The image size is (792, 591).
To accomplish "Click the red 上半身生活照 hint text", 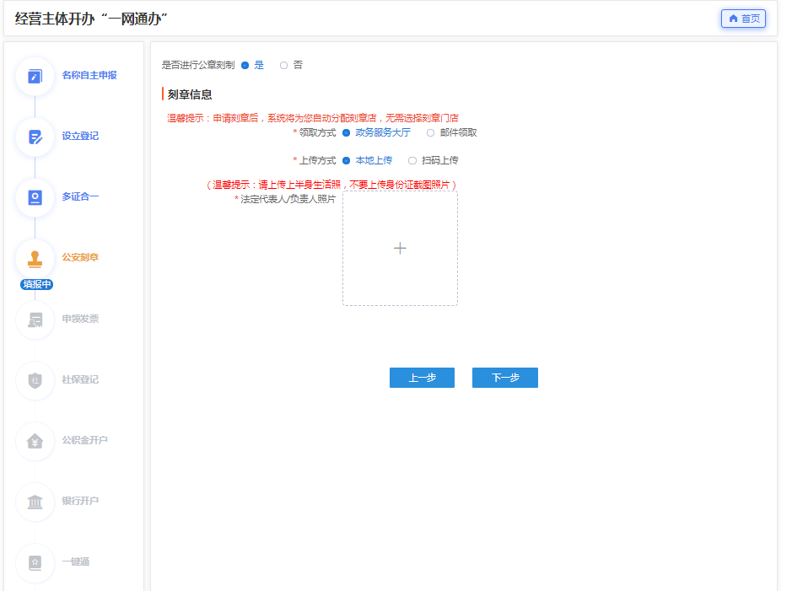I will 331,185.
